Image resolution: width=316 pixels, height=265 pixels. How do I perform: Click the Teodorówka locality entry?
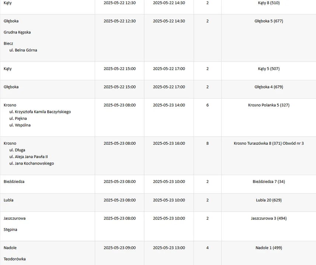pos(14,259)
